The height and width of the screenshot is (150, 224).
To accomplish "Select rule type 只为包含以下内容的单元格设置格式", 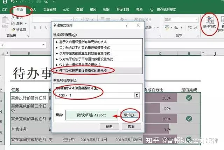I will click(x=98, y=48).
